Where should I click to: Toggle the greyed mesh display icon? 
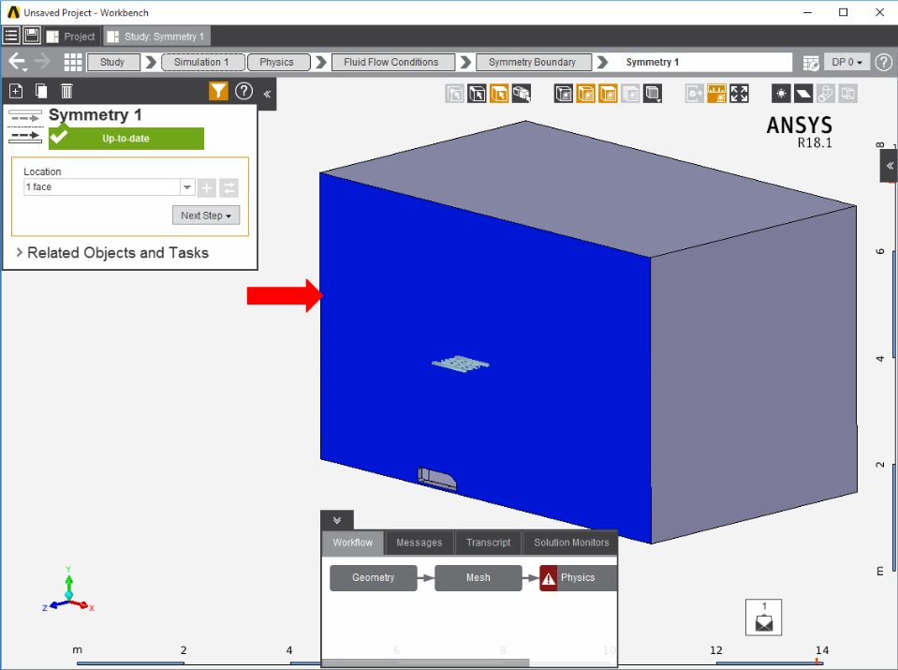(x=630, y=94)
